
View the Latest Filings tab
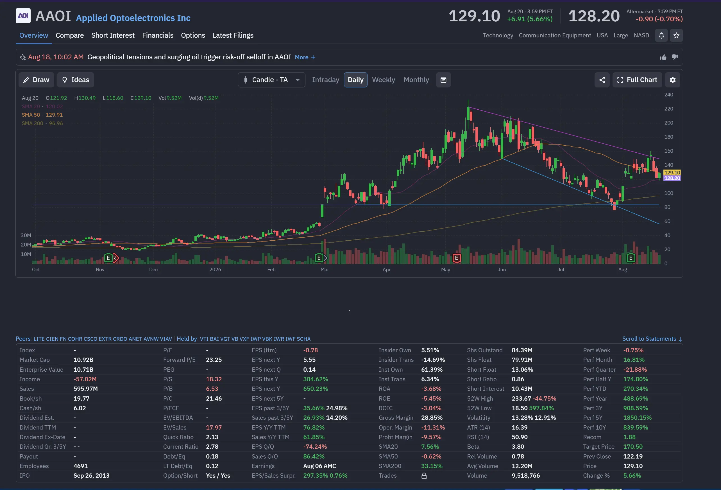[233, 35]
